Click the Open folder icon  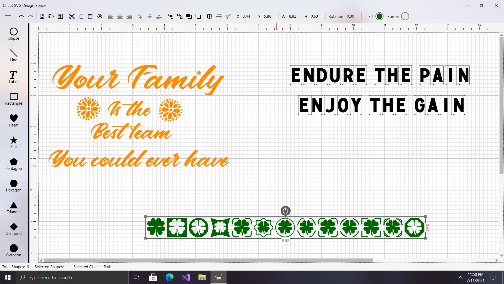[x=51, y=16]
